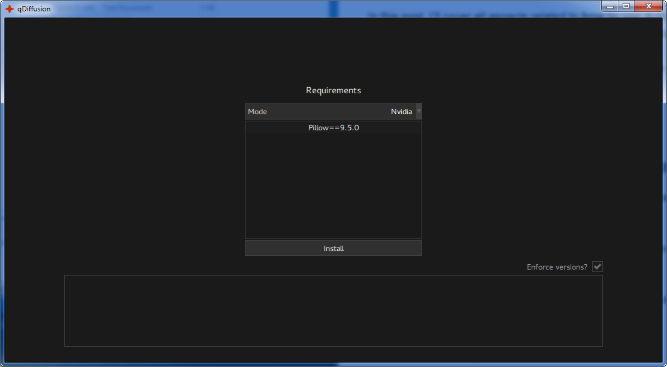The image size is (667, 367).
Task: Click the Mode label in the selector row
Action: pyautogui.click(x=257, y=112)
